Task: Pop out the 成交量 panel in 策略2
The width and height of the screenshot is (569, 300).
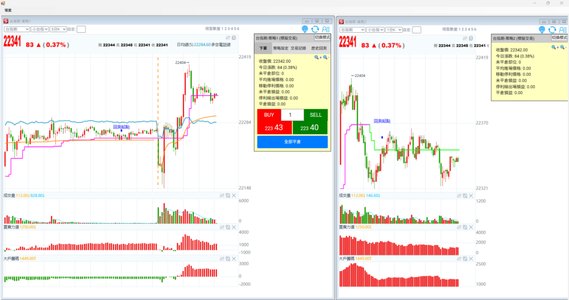Action: pos(465,196)
